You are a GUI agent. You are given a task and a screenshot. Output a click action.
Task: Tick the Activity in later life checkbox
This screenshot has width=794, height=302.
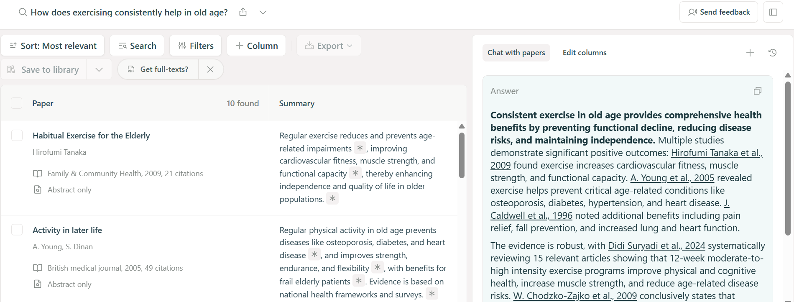[17, 230]
